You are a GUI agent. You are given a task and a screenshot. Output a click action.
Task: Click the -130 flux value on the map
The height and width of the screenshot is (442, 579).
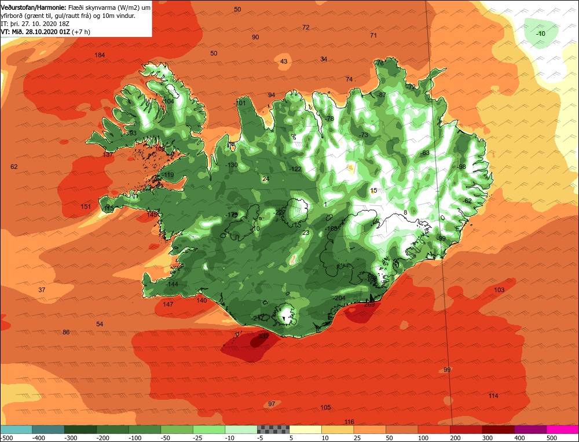click(232, 165)
